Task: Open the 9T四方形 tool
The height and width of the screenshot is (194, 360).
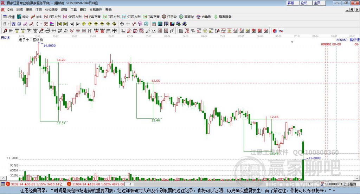Action: pos(131,17)
